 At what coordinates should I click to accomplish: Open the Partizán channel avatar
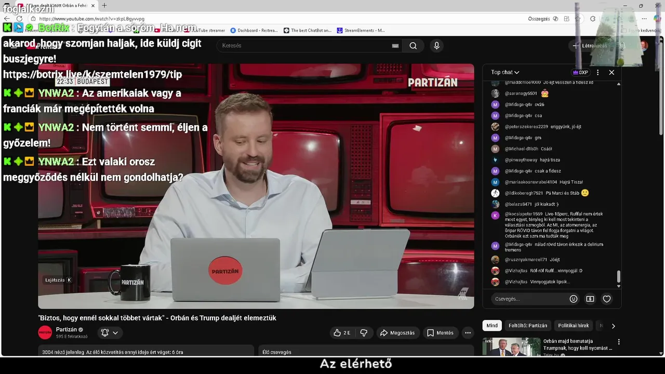45,332
